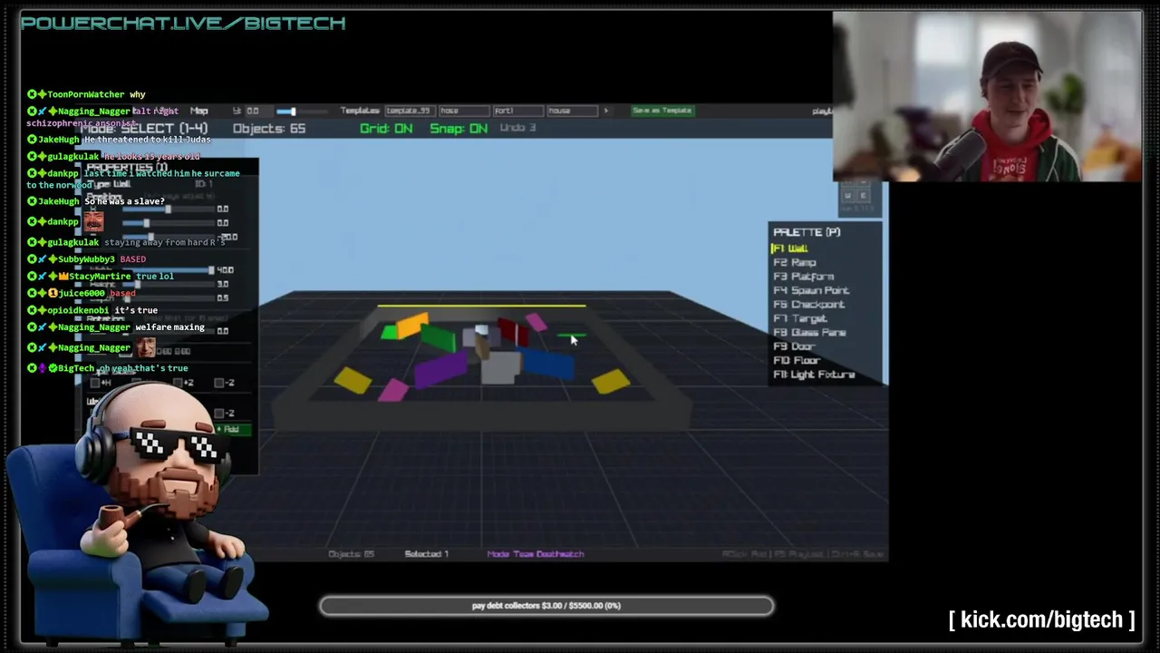Viewport: 1160px width, 653px height.
Task: Select the orange block in the arena
Action: point(412,325)
